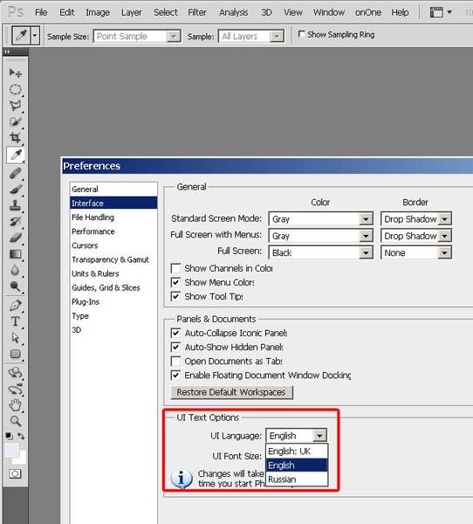Select the Polygonal Lasso tool
This screenshot has height=524, width=473.
(16, 106)
